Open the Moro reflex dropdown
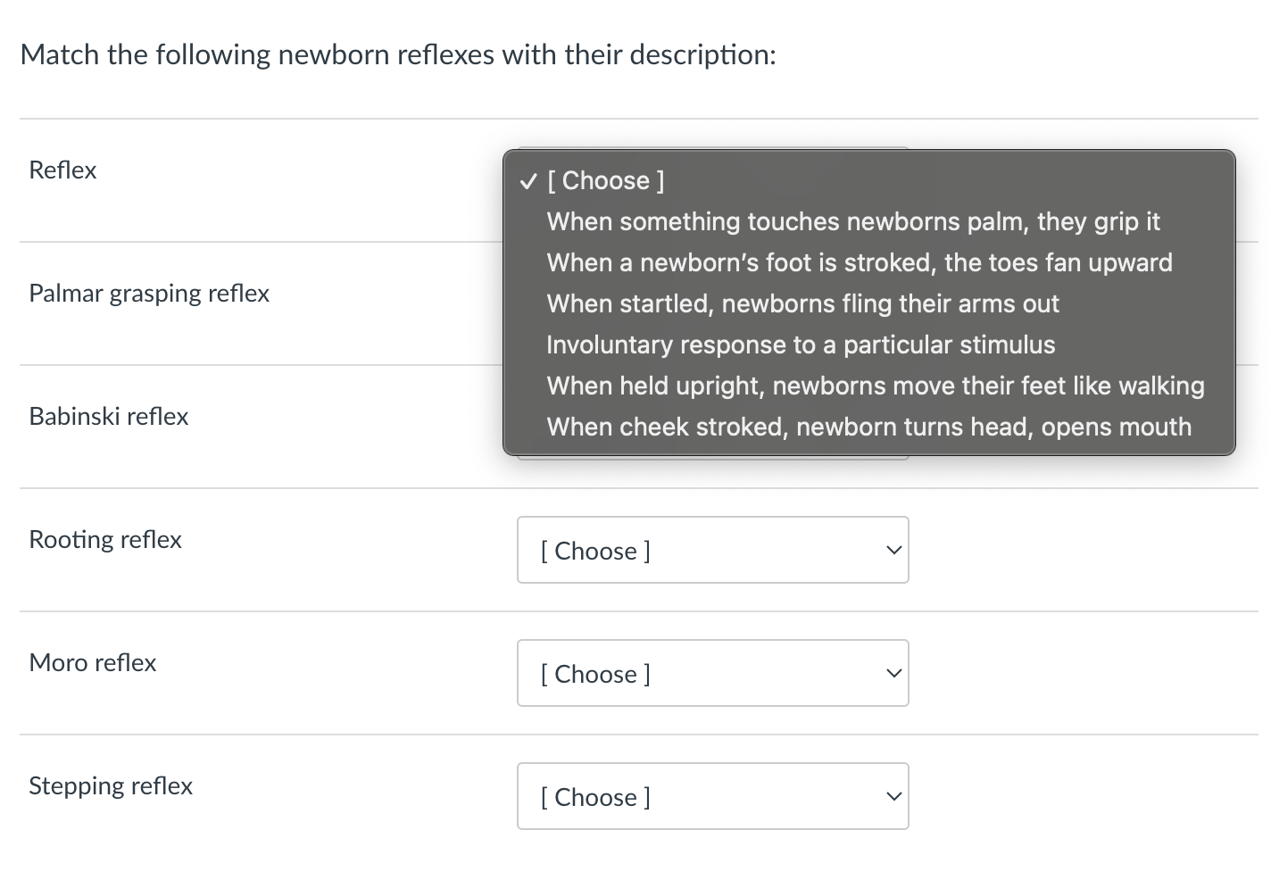The height and width of the screenshot is (880, 1271). (711, 673)
